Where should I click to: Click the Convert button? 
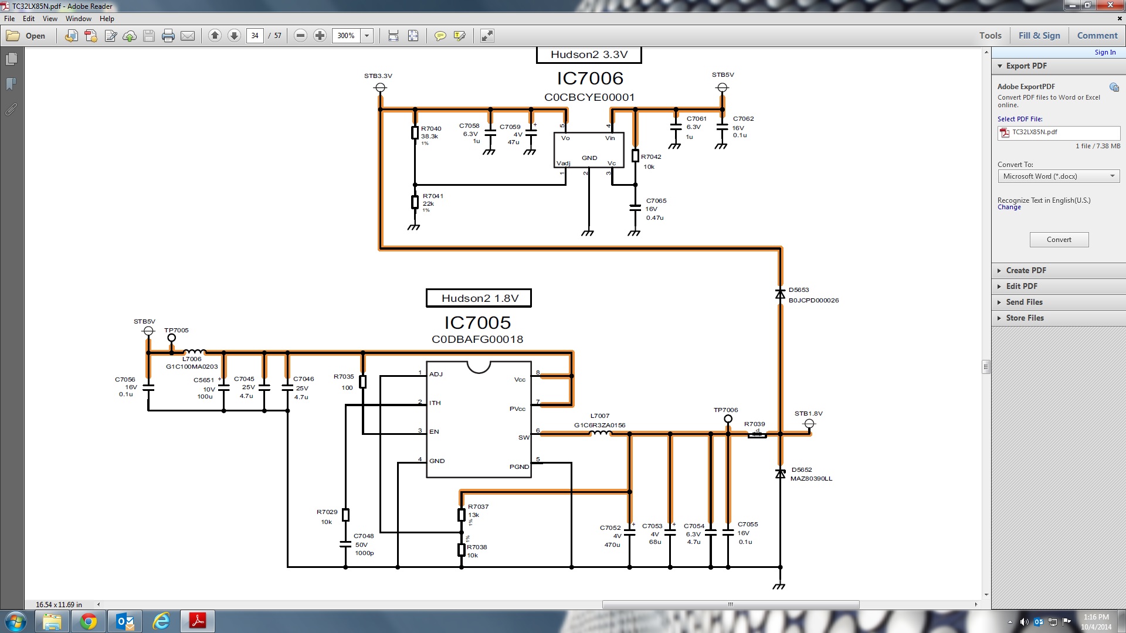tap(1059, 240)
